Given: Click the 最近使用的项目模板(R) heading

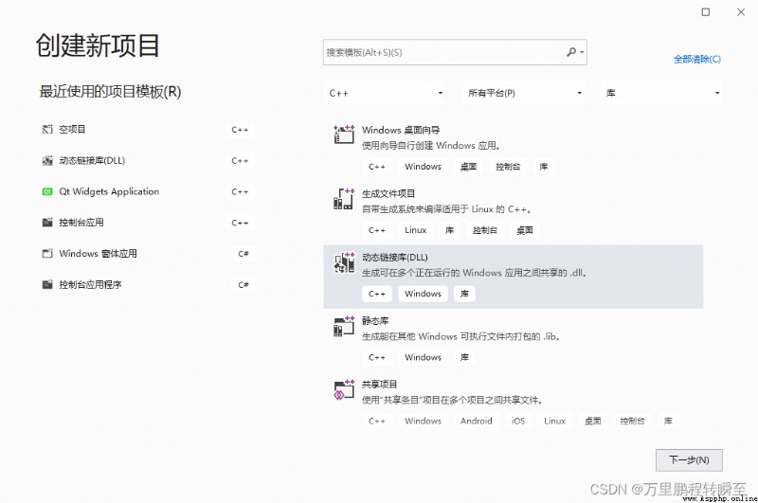Looking at the screenshot, I should coord(110,91).
